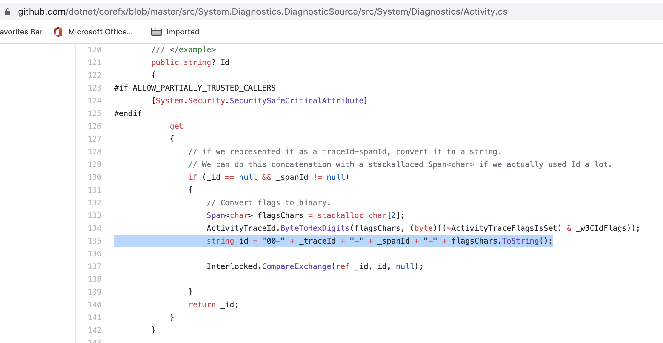Click line number 120
The width and height of the screenshot is (663, 343).
[94, 50]
